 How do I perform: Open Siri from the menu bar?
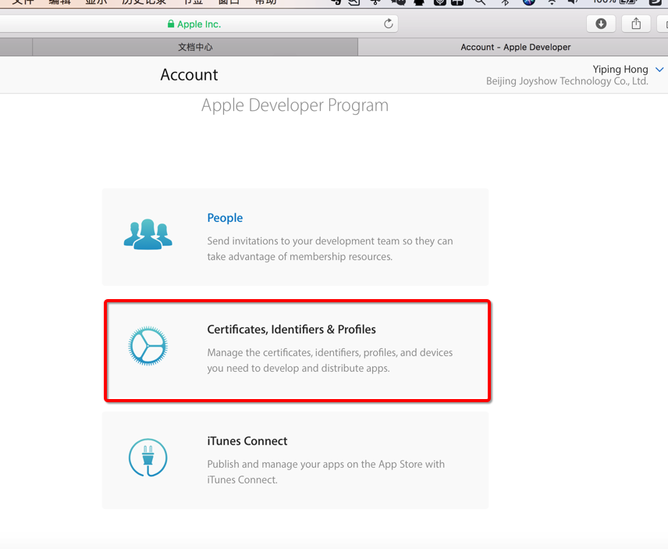point(528,2)
